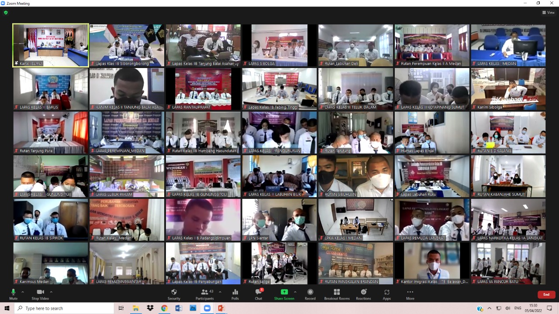
Task: Open the Zoom Apps icon
Action: pos(386,294)
